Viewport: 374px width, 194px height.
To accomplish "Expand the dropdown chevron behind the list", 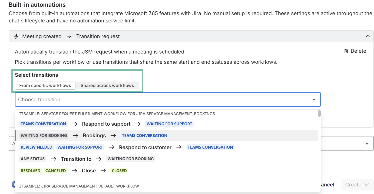I will 367,143.
